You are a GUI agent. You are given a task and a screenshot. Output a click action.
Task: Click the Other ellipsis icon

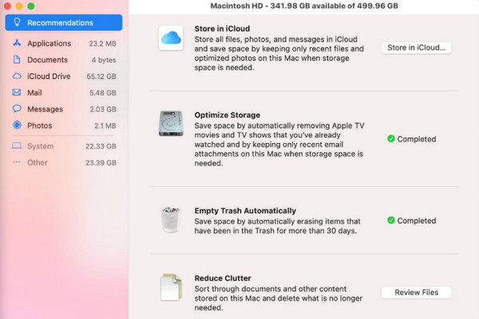(17, 162)
